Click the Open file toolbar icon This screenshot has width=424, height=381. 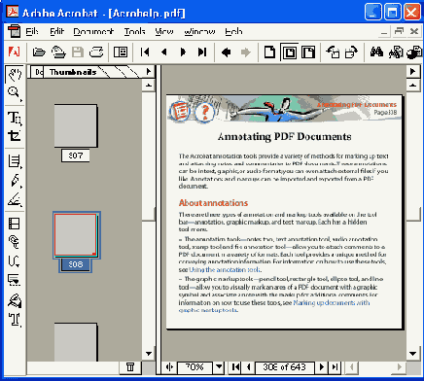tap(39, 52)
